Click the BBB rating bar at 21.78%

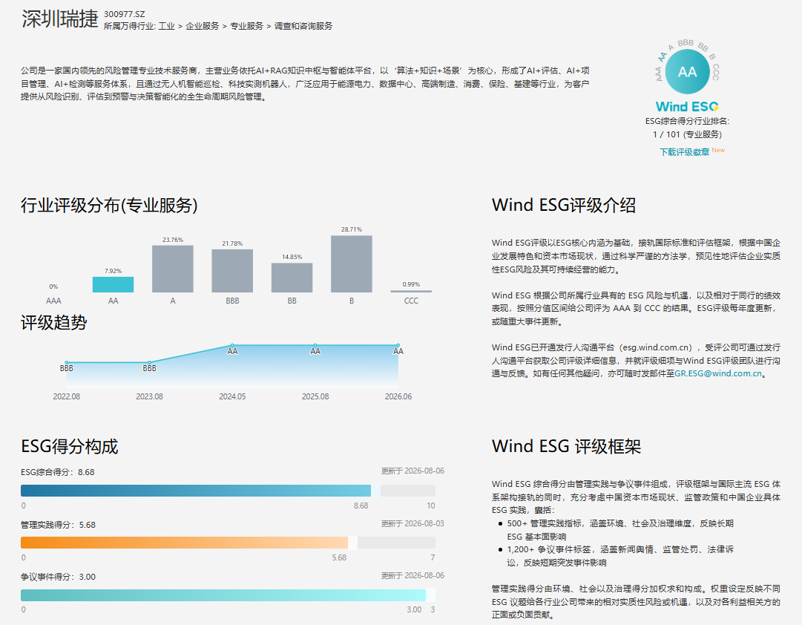tap(232, 271)
